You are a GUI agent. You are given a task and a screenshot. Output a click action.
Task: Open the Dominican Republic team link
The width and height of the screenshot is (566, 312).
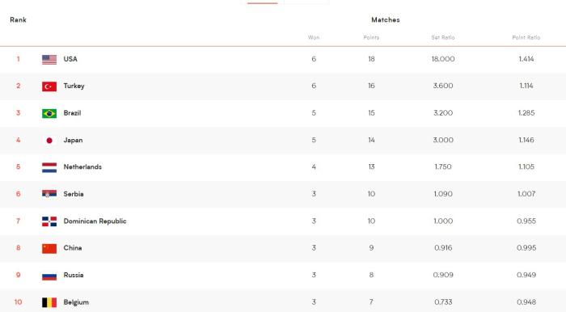coord(95,221)
